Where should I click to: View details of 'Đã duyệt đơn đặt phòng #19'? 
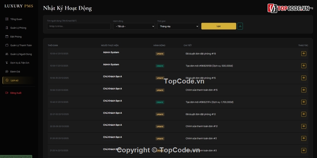pos(304,54)
